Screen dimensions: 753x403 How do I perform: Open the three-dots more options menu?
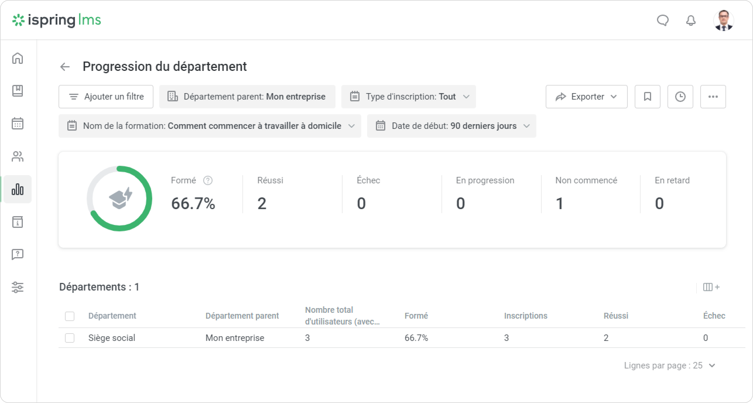point(713,97)
